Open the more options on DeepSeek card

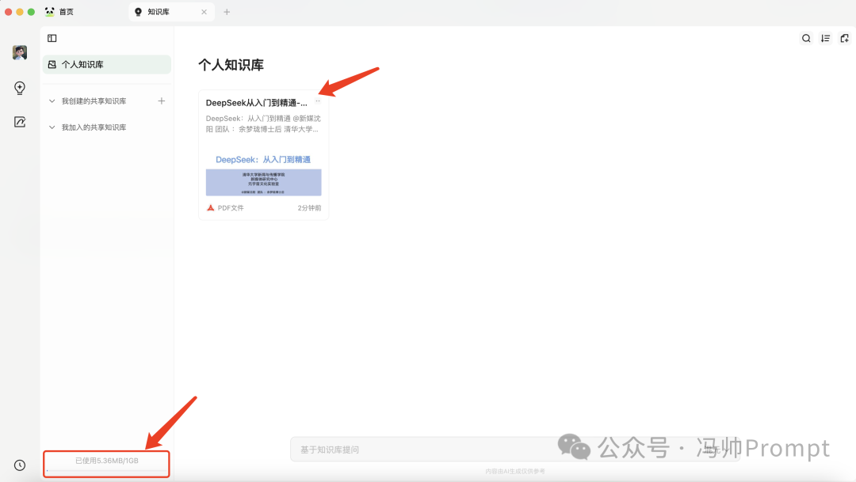pos(318,101)
